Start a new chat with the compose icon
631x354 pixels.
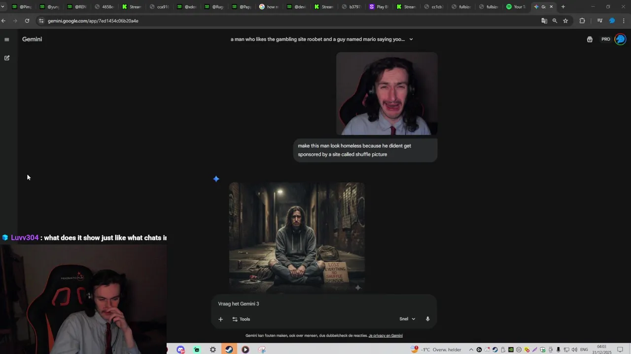coord(7,58)
